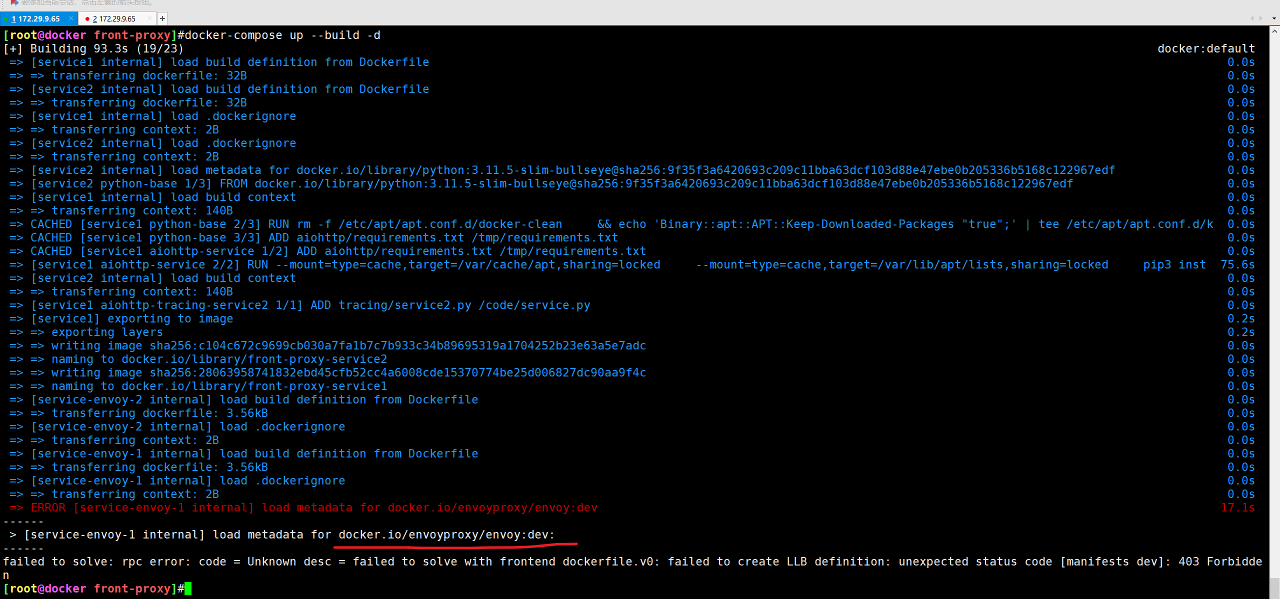Click the '[+] Building 93.3s (19/23)' line
Image resolution: width=1280 pixels, height=599 pixels.
coord(93,48)
